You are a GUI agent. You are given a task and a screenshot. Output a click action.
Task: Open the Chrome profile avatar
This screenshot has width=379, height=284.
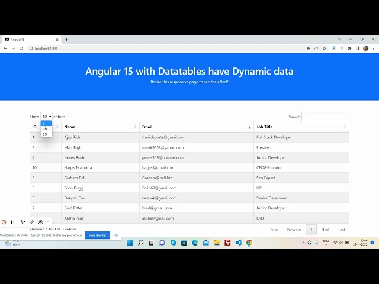(366, 49)
